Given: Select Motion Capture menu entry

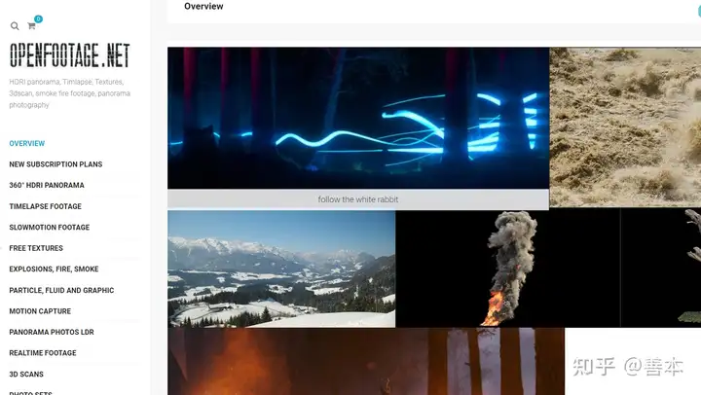Looking at the screenshot, I should [40, 311].
